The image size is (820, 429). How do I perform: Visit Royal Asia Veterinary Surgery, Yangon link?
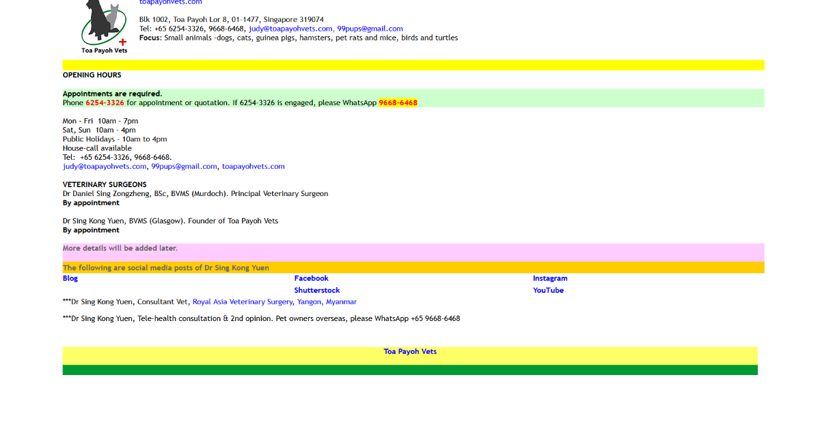[x=275, y=301]
